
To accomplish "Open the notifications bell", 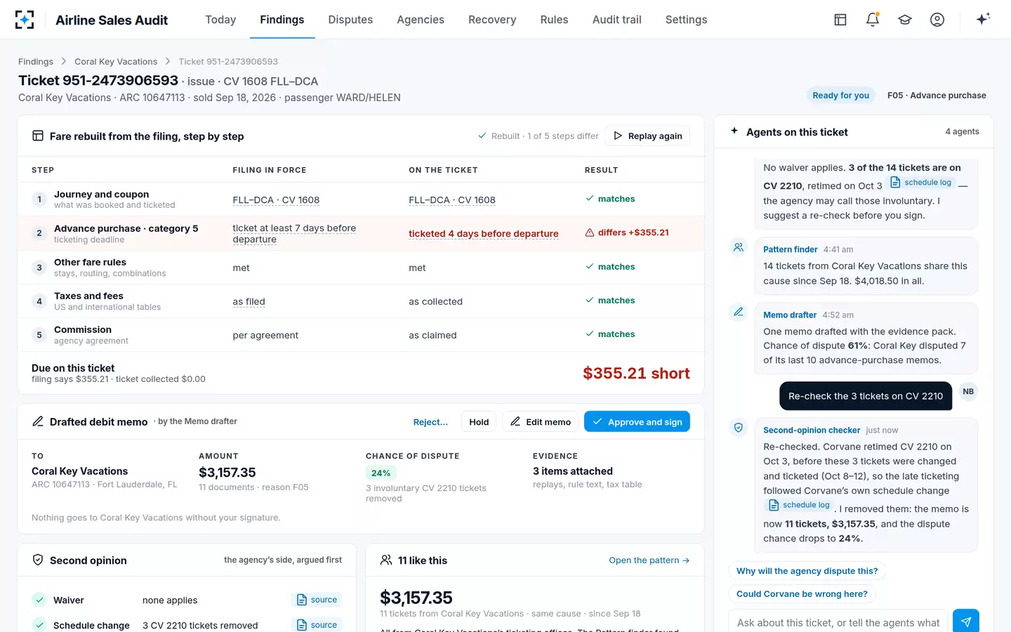I will pos(873,20).
